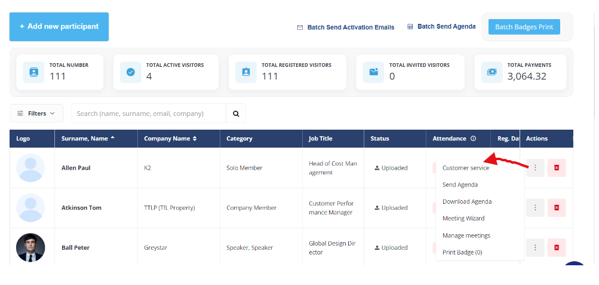Click the Status column header

pos(395,139)
